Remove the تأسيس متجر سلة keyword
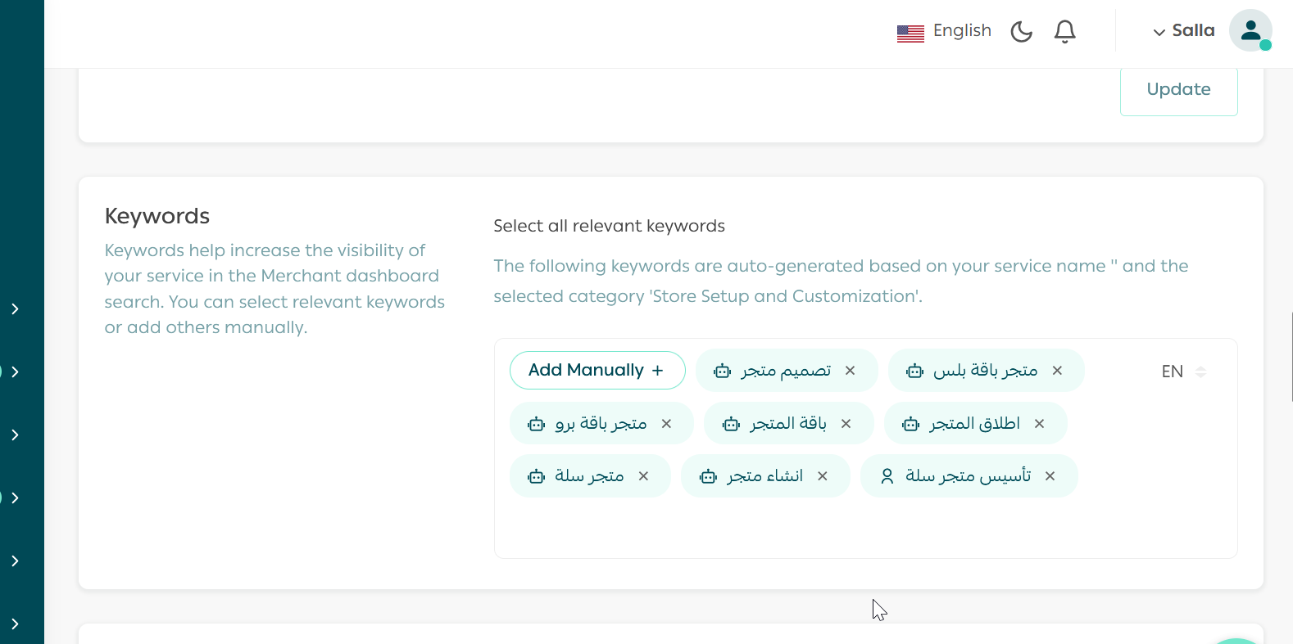This screenshot has height=644, width=1293. (1050, 476)
